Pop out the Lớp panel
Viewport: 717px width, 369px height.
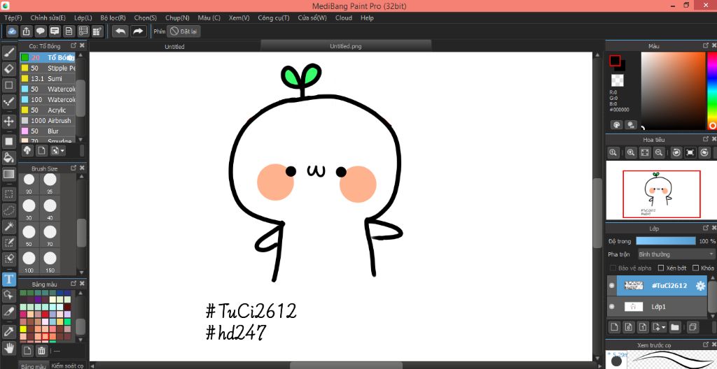coord(706,227)
